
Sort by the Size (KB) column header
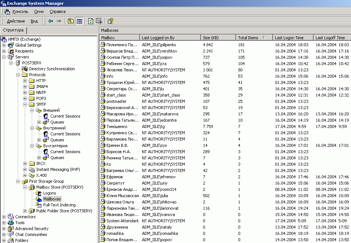[x=218, y=38]
